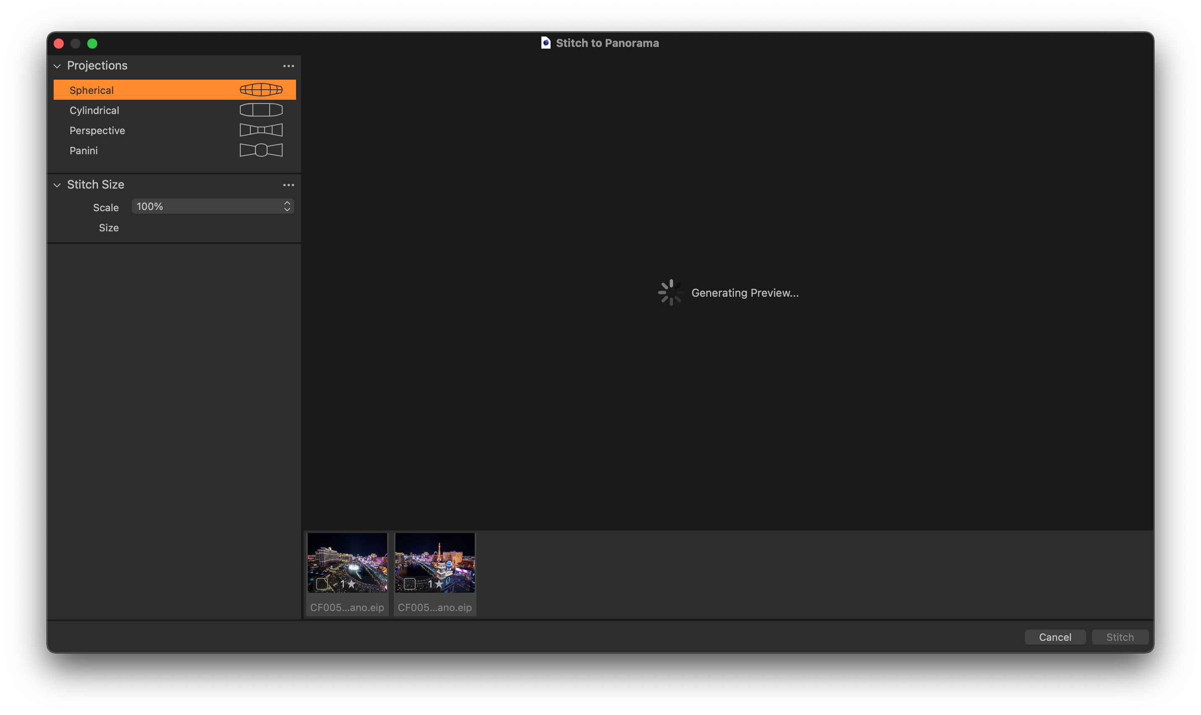Image resolution: width=1201 pixels, height=715 pixels.
Task: Select the Spherical projection row
Action: point(174,90)
